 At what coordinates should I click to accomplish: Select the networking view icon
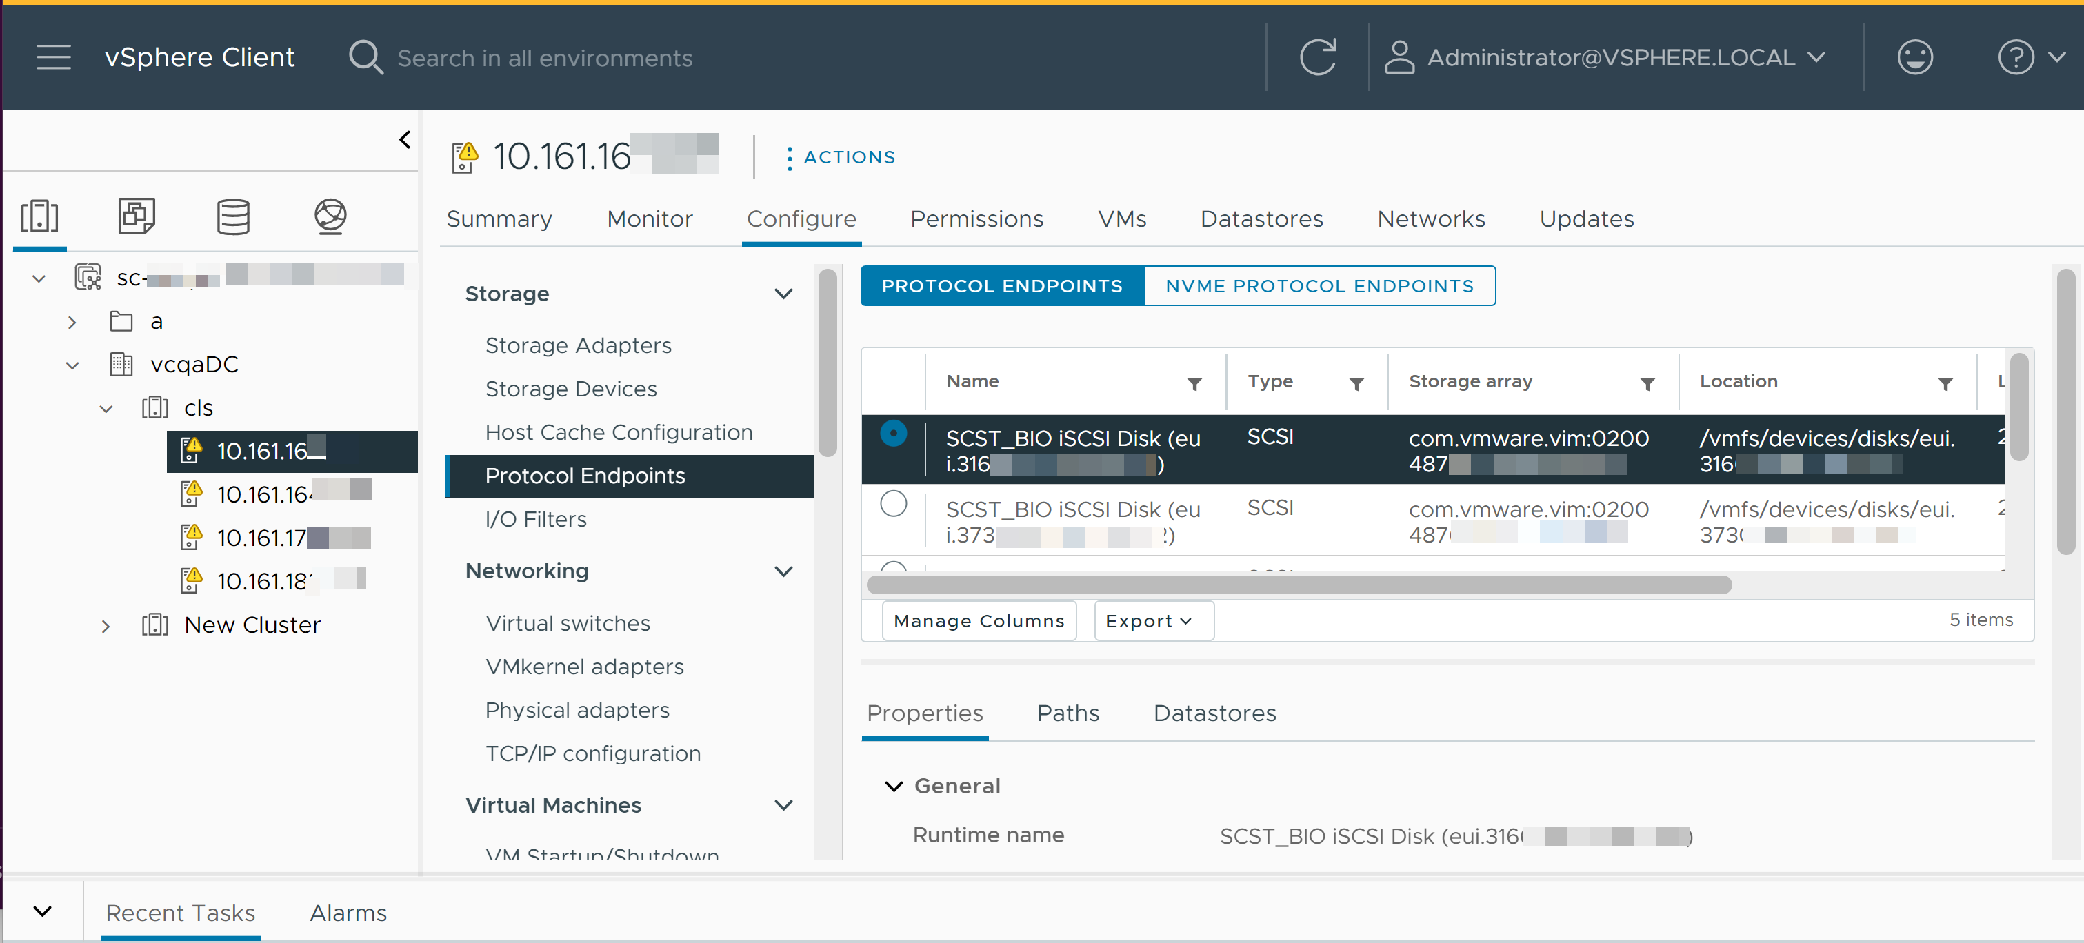tap(330, 216)
